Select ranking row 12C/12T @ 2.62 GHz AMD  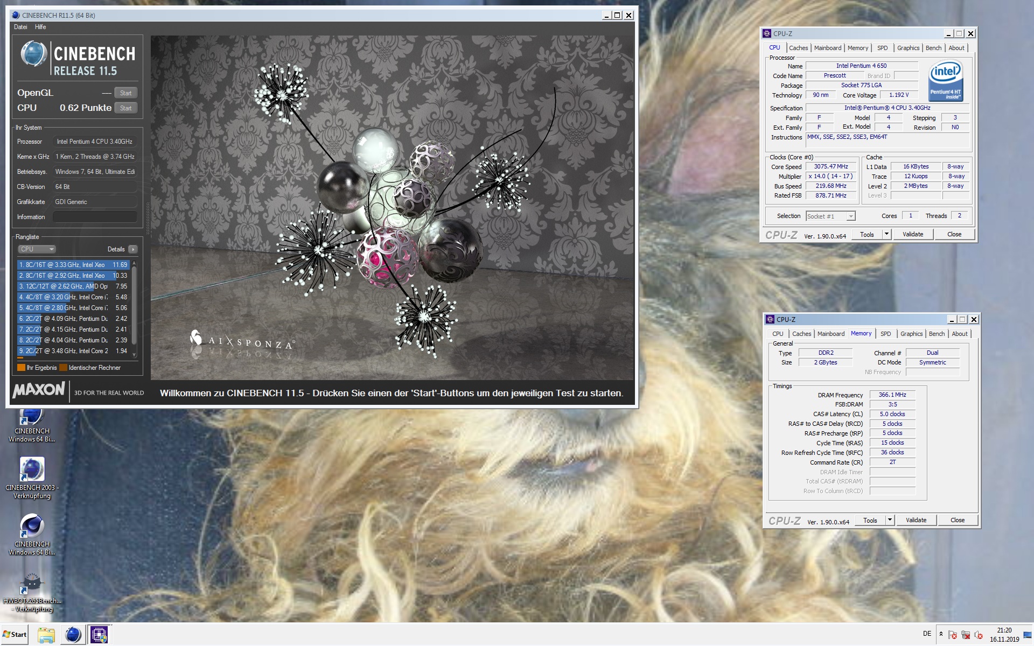73,286
